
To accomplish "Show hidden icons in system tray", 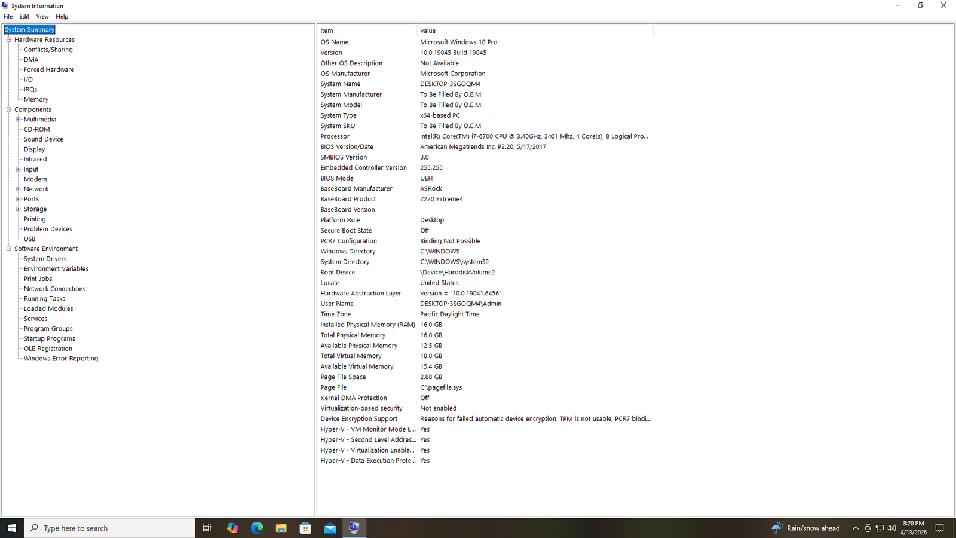I will click(x=856, y=528).
